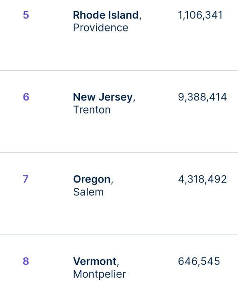This screenshot has width=238, height=298.
Task: Click rank number 7
Action: coord(26,179)
